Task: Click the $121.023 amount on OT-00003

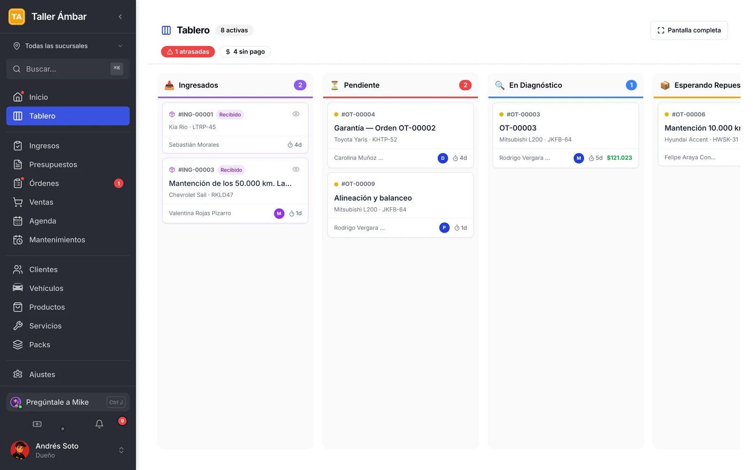Action: 619,158
